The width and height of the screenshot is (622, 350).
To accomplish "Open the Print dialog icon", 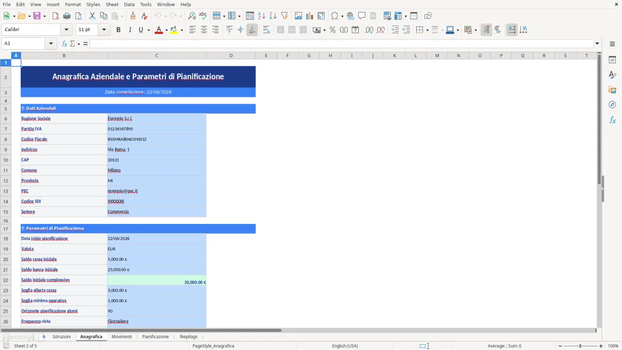I will pyautogui.click(x=67, y=16).
